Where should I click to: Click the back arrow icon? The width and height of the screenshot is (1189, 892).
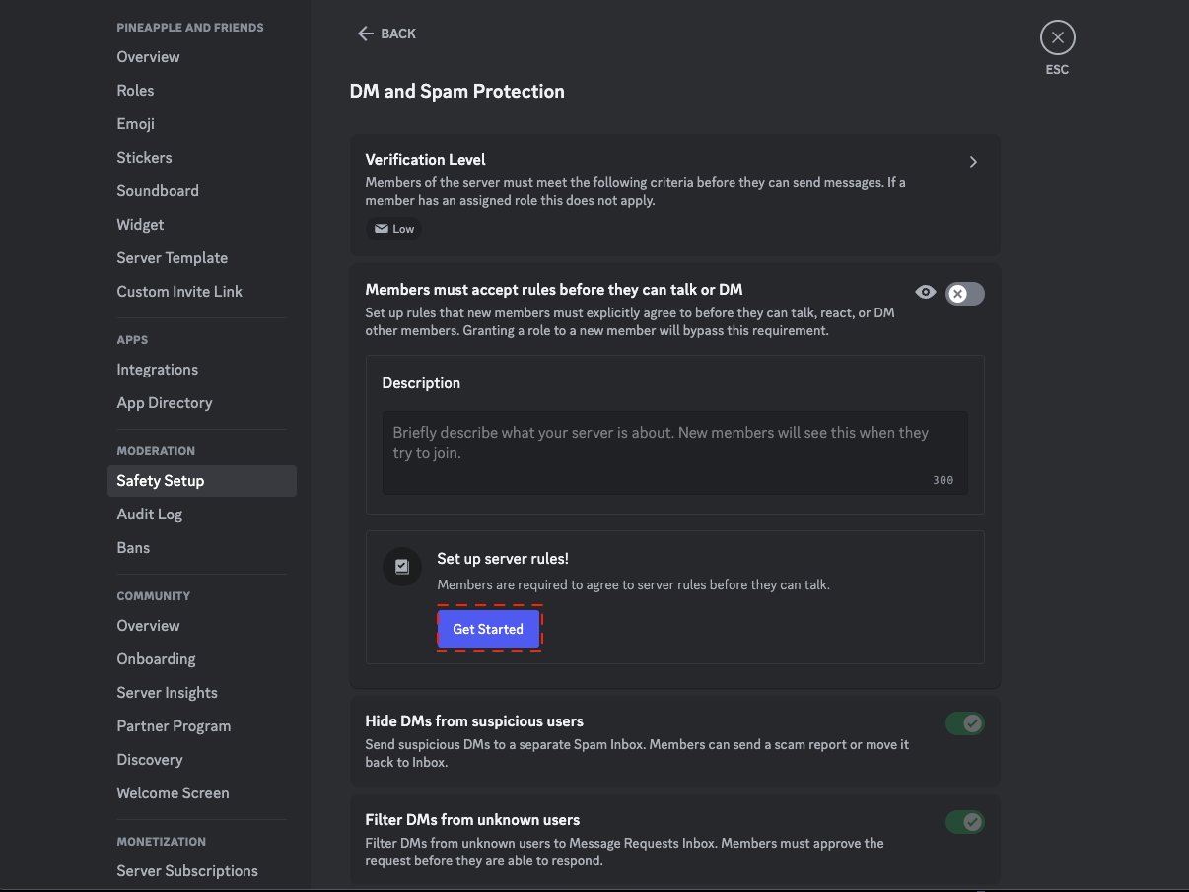pyautogui.click(x=366, y=34)
